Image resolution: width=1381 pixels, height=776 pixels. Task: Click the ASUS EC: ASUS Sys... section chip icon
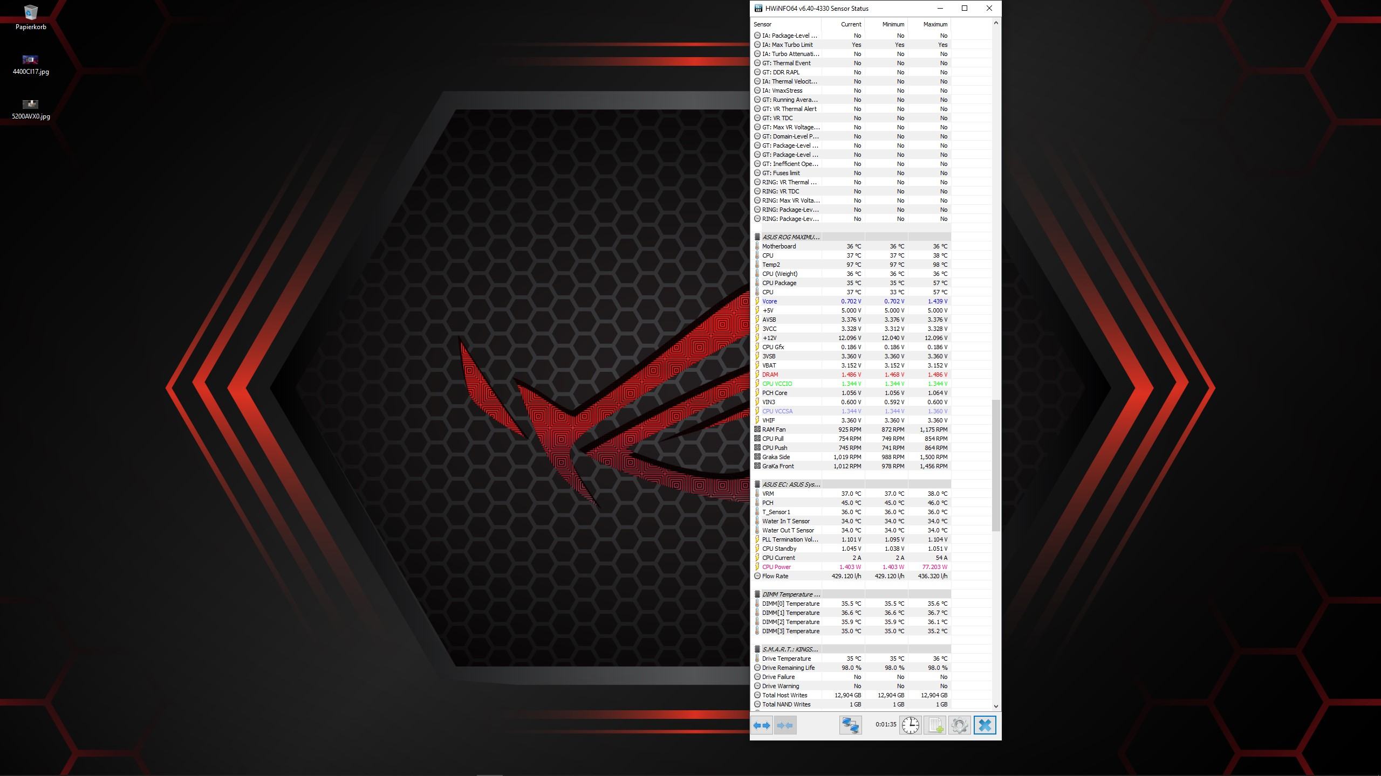tap(757, 484)
